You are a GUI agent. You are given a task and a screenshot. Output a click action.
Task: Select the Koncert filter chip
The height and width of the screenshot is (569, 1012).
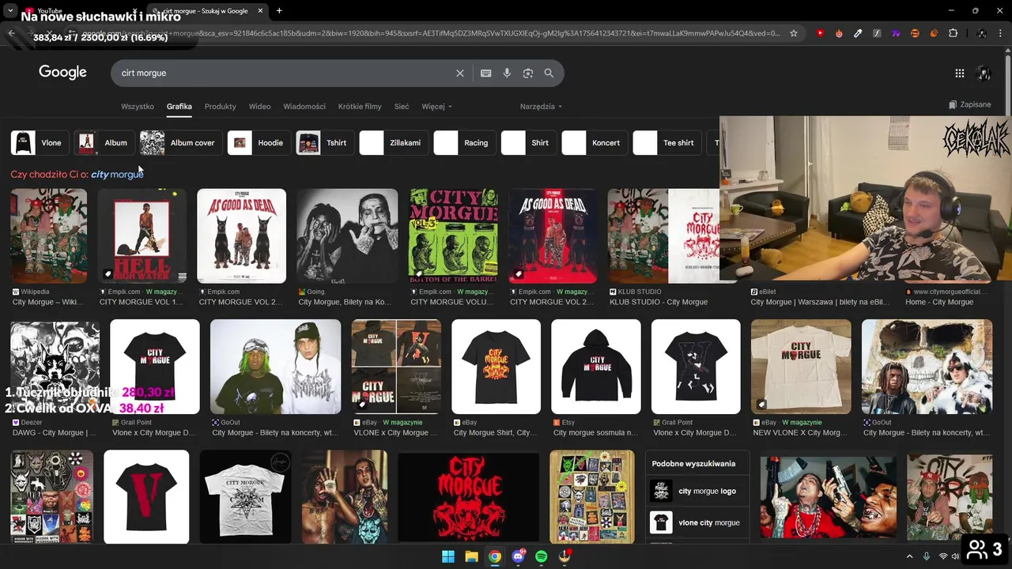[595, 143]
